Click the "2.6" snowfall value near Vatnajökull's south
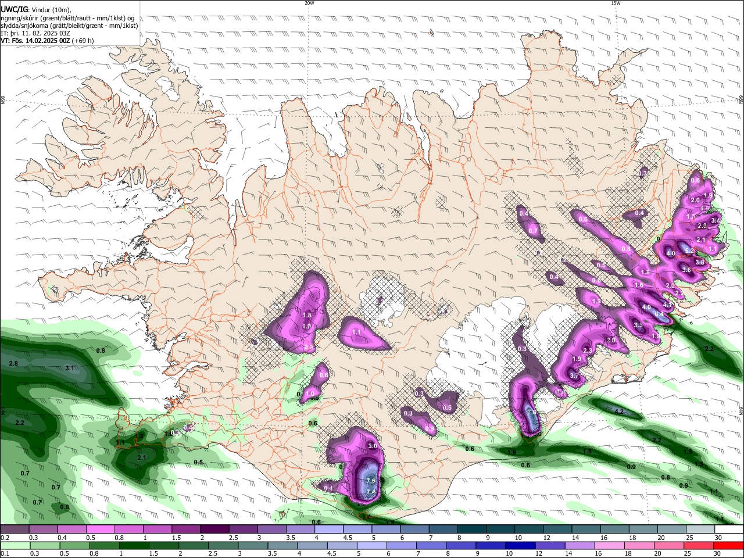The height and width of the screenshot is (558, 744). coord(531,412)
